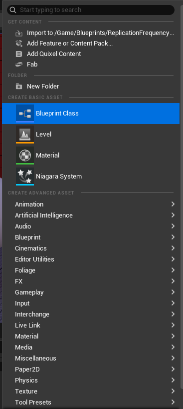Image resolution: width=183 pixels, height=409 pixels.
Task: Open the Physics category
Action: (91, 380)
